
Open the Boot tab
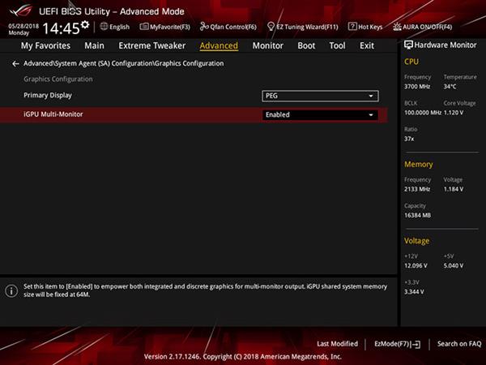click(x=306, y=45)
